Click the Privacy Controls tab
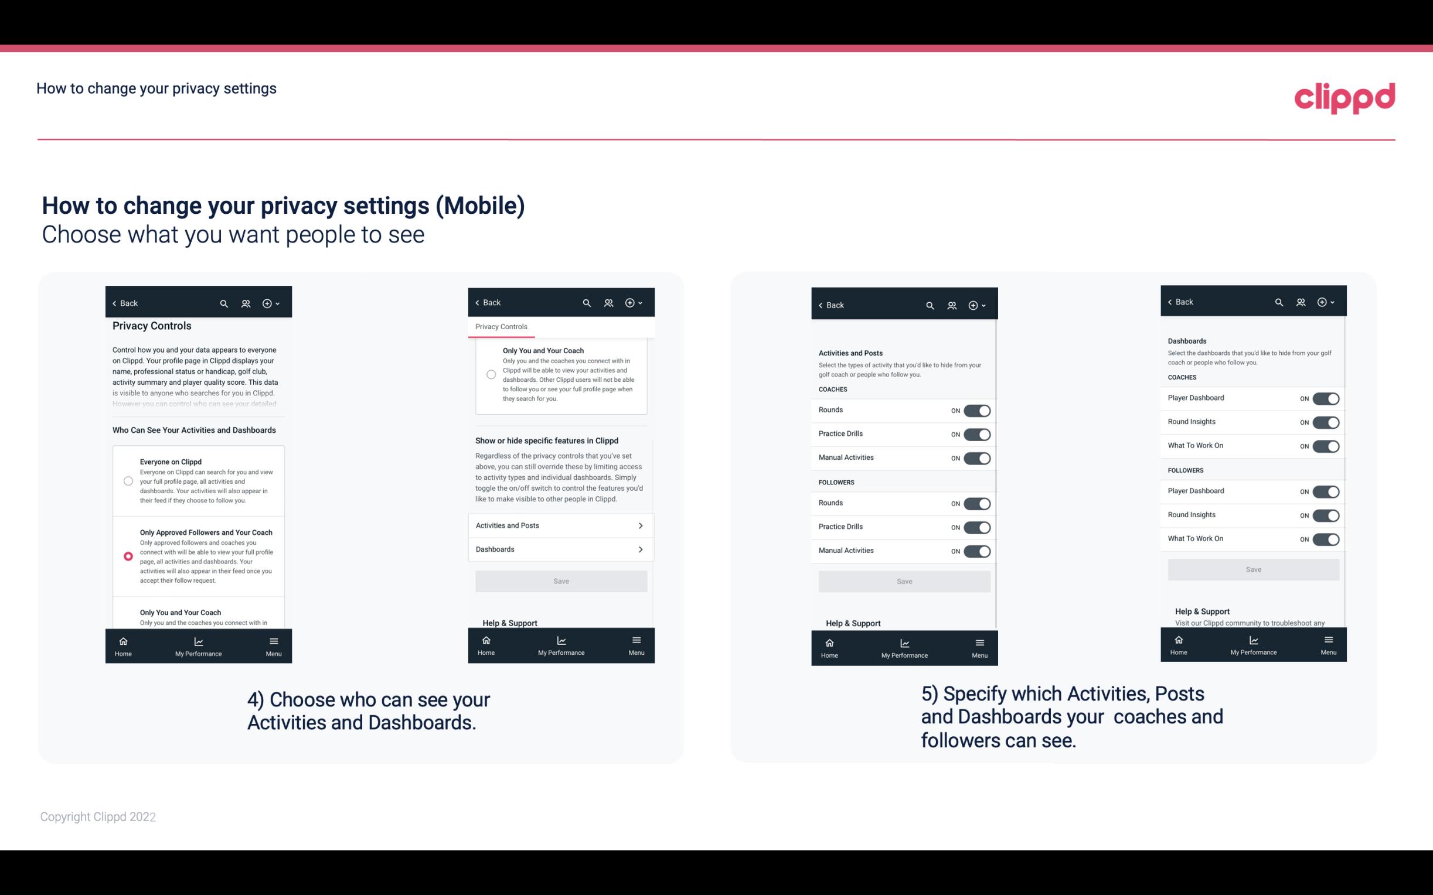The image size is (1433, 895). 501,327
